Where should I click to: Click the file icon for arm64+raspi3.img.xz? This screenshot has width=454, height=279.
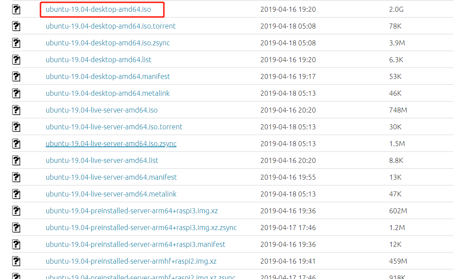16,211
